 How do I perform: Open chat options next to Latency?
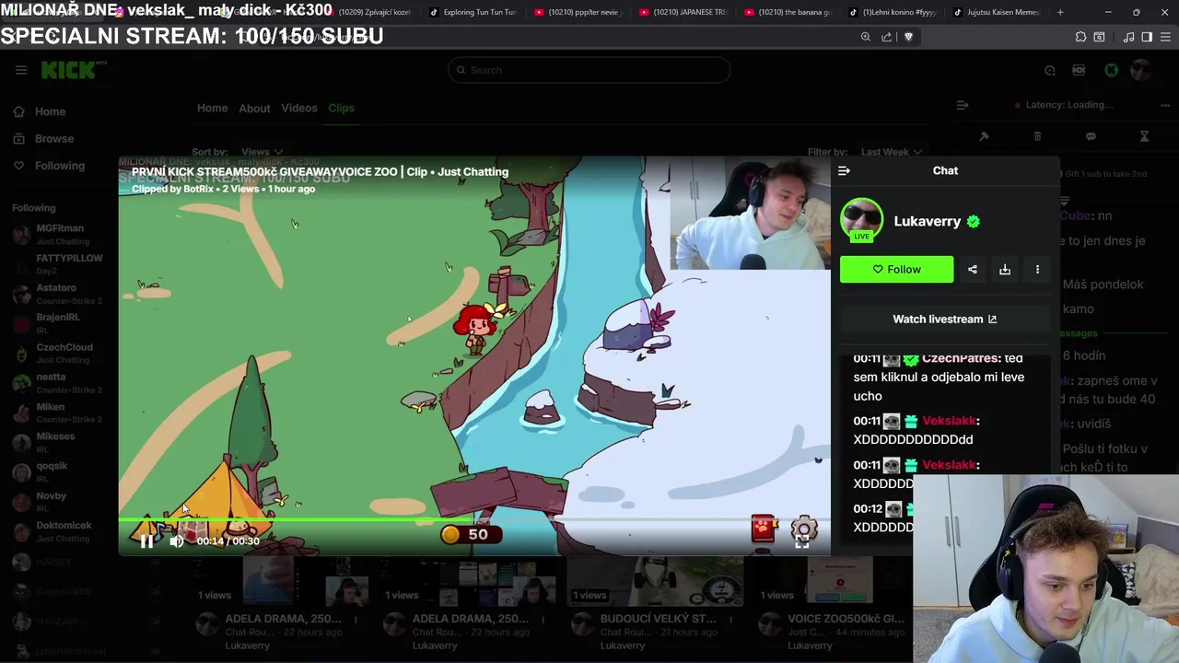1165,105
